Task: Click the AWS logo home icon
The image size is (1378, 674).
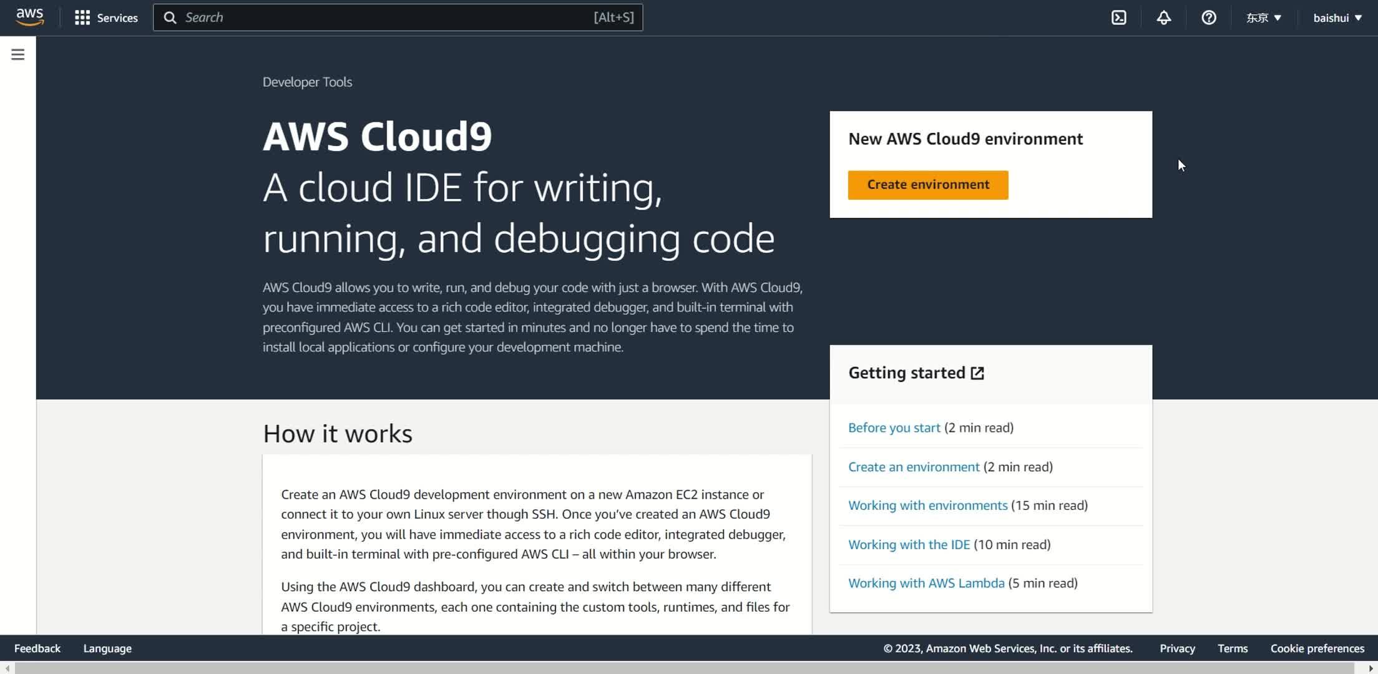Action: pyautogui.click(x=29, y=17)
